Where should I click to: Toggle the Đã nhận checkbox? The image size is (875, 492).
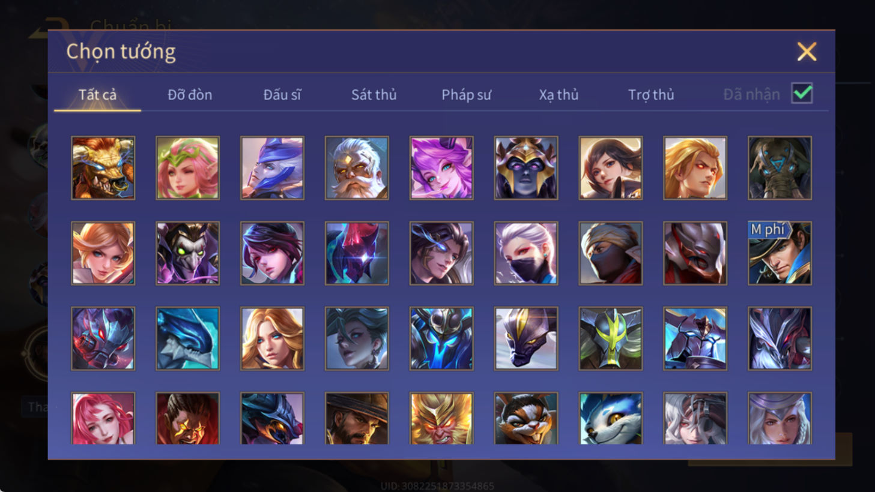(x=802, y=94)
